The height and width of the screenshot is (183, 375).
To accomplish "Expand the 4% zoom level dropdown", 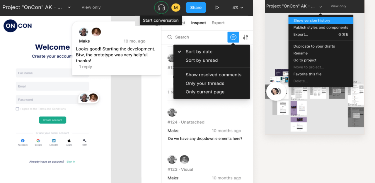I will click(238, 8).
